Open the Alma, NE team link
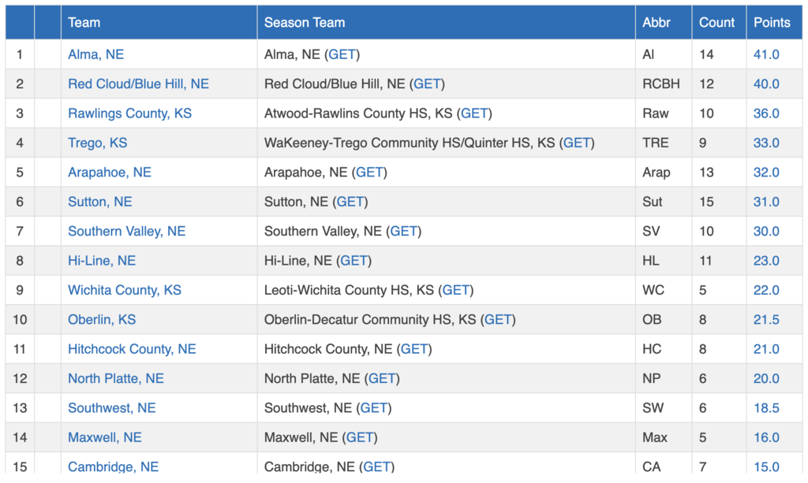Screen dimensions: 808x483 [95, 54]
